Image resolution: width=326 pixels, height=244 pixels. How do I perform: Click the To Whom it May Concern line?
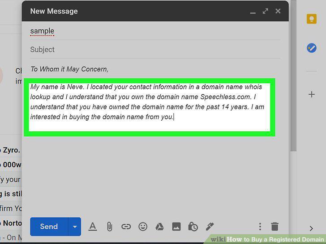coord(69,69)
